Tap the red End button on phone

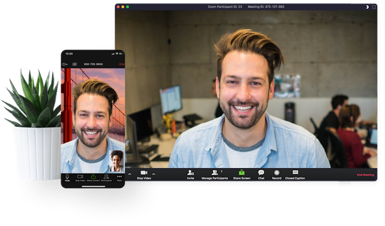tap(122, 64)
